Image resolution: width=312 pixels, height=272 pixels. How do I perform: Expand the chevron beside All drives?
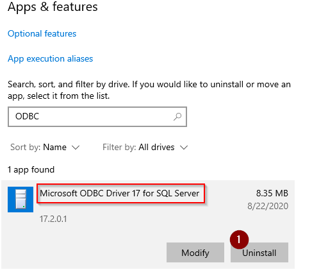coord(184,148)
